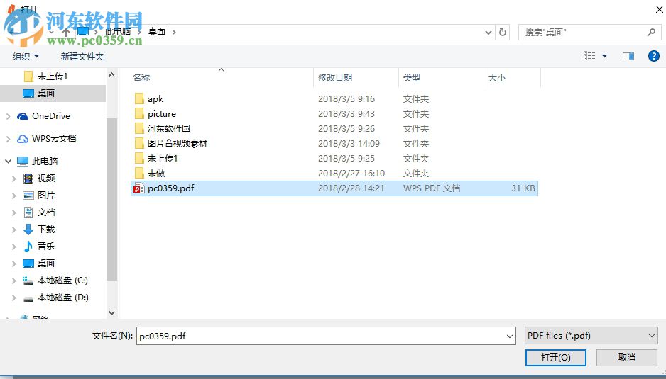Image resolution: width=666 pixels, height=379 pixels.
Task: Select the 河东软件园 folder row
Action: coord(334,128)
